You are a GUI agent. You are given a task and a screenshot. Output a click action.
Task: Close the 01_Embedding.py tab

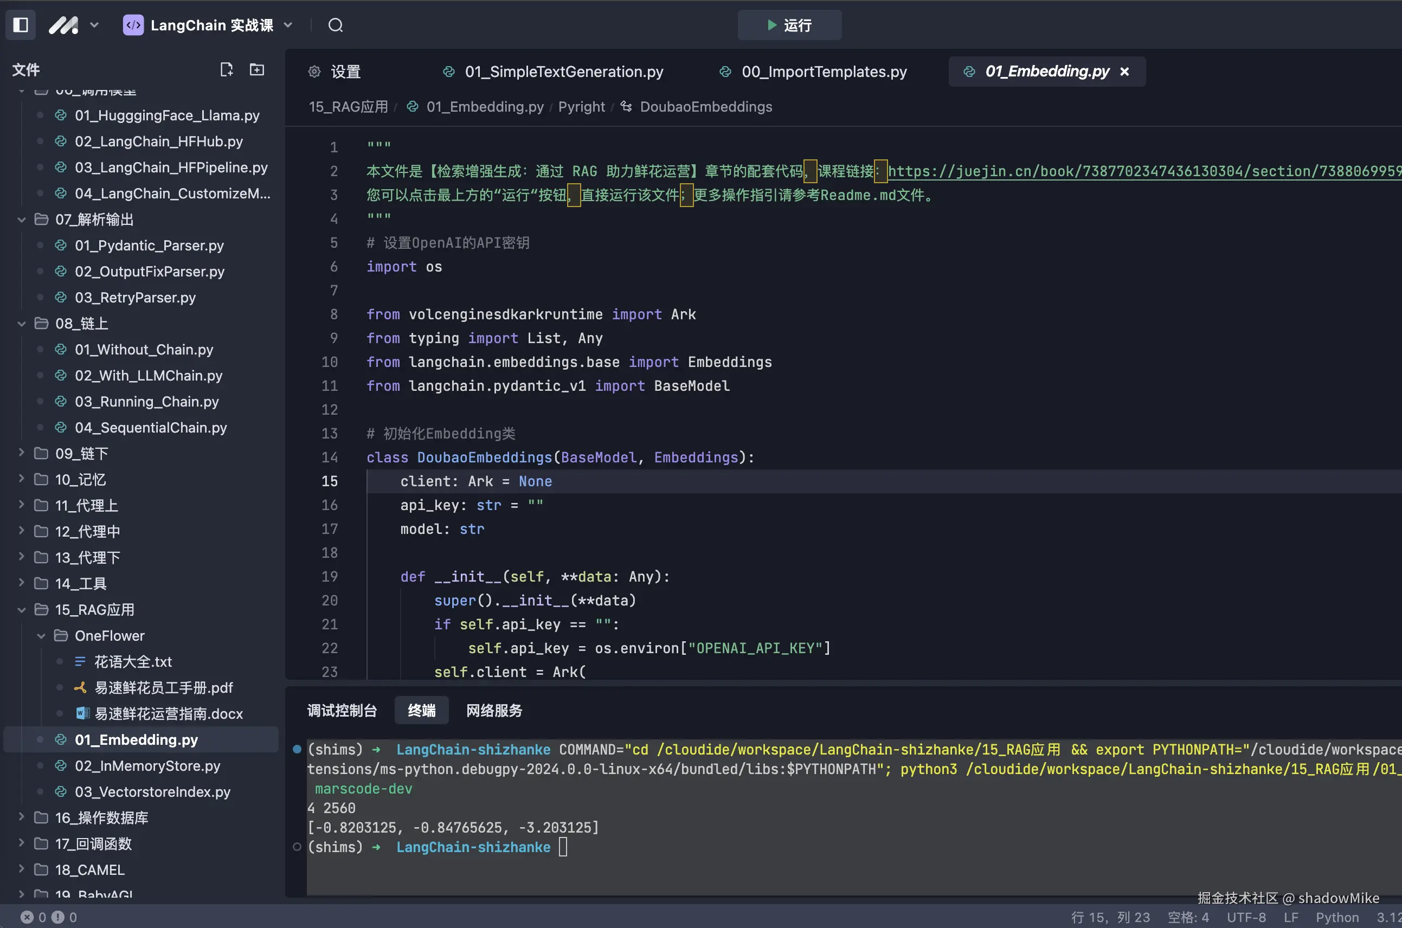tap(1124, 72)
